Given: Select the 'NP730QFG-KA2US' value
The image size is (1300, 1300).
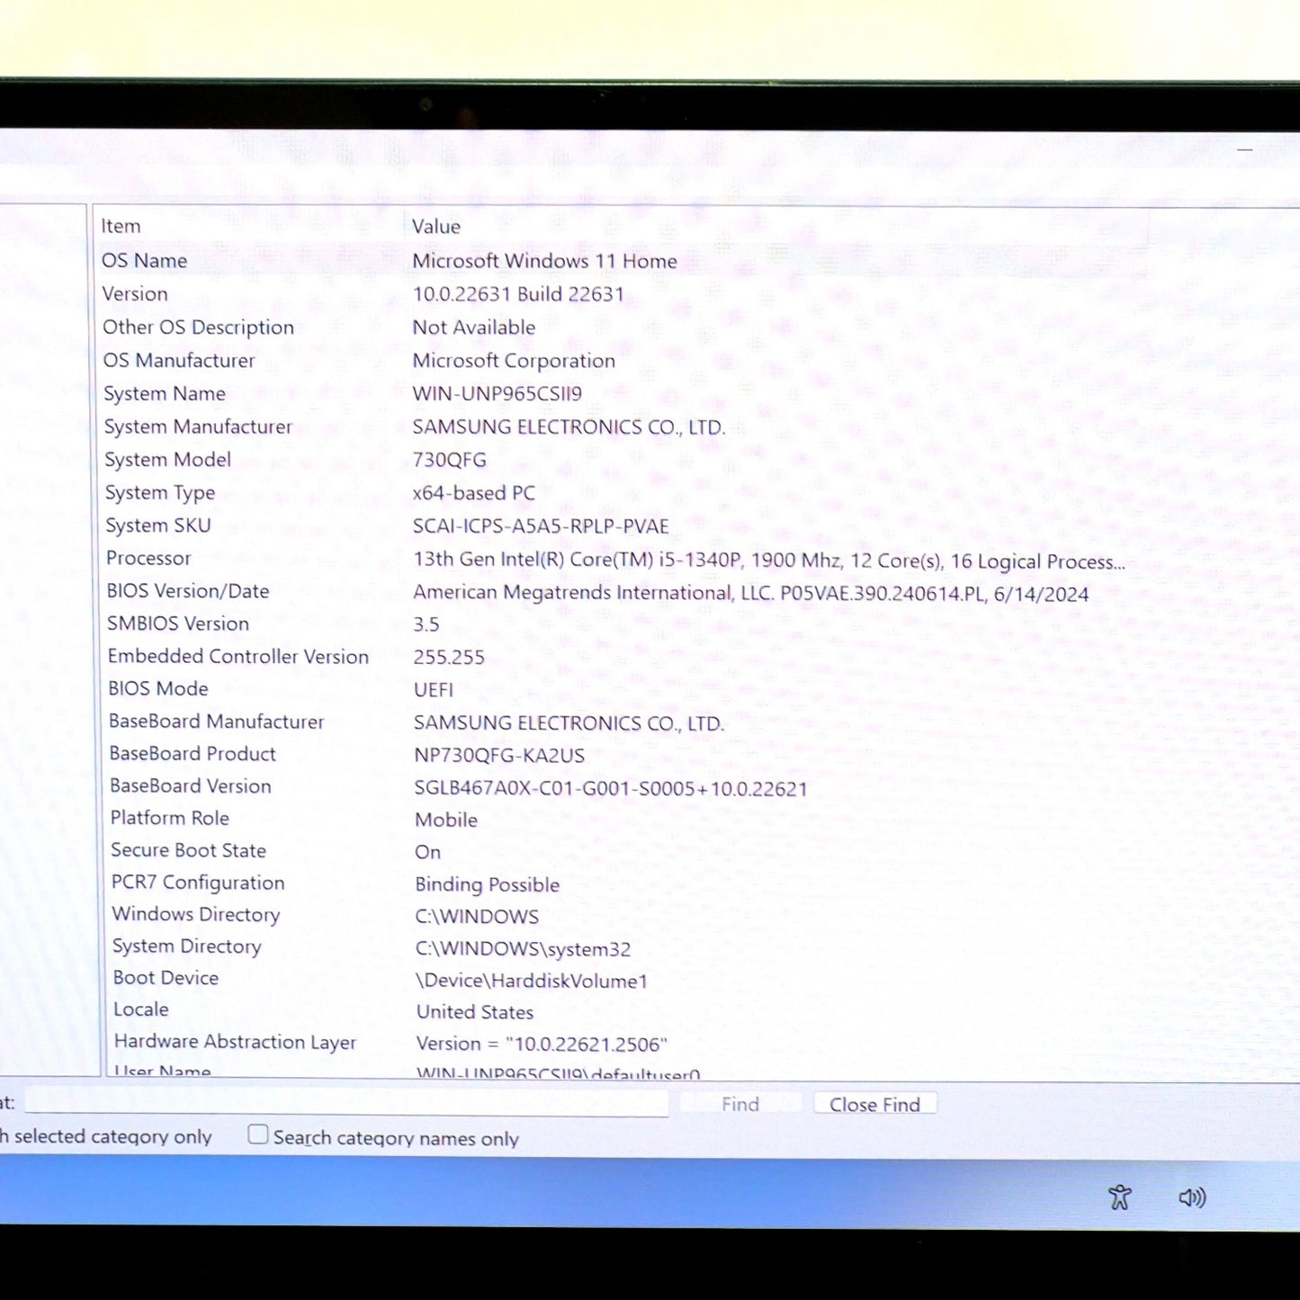Looking at the screenshot, I should pos(499,756).
